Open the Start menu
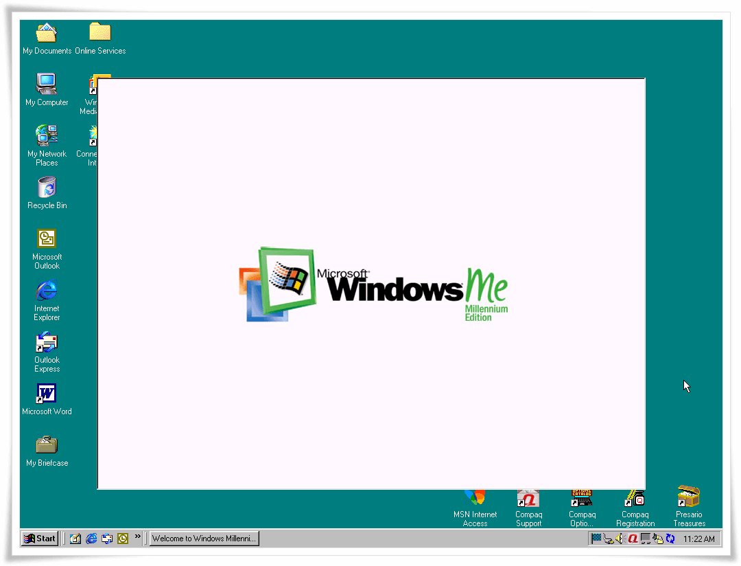The height and width of the screenshot is (566, 741). [38, 539]
